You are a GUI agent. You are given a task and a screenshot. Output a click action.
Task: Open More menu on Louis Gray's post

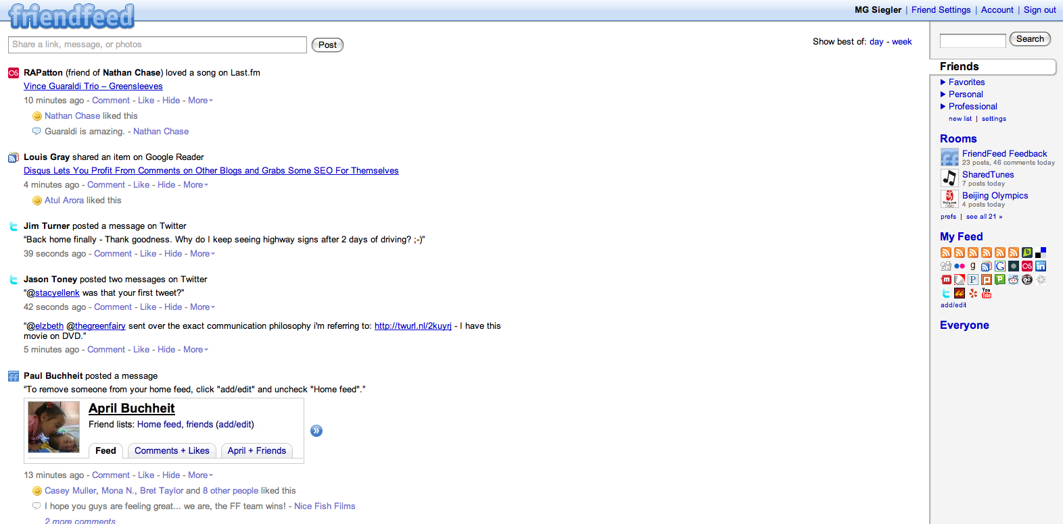tap(195, 184)
